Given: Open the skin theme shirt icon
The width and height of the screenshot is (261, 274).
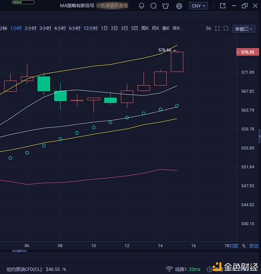Looking at the screenshot, I should coord(165,6).
